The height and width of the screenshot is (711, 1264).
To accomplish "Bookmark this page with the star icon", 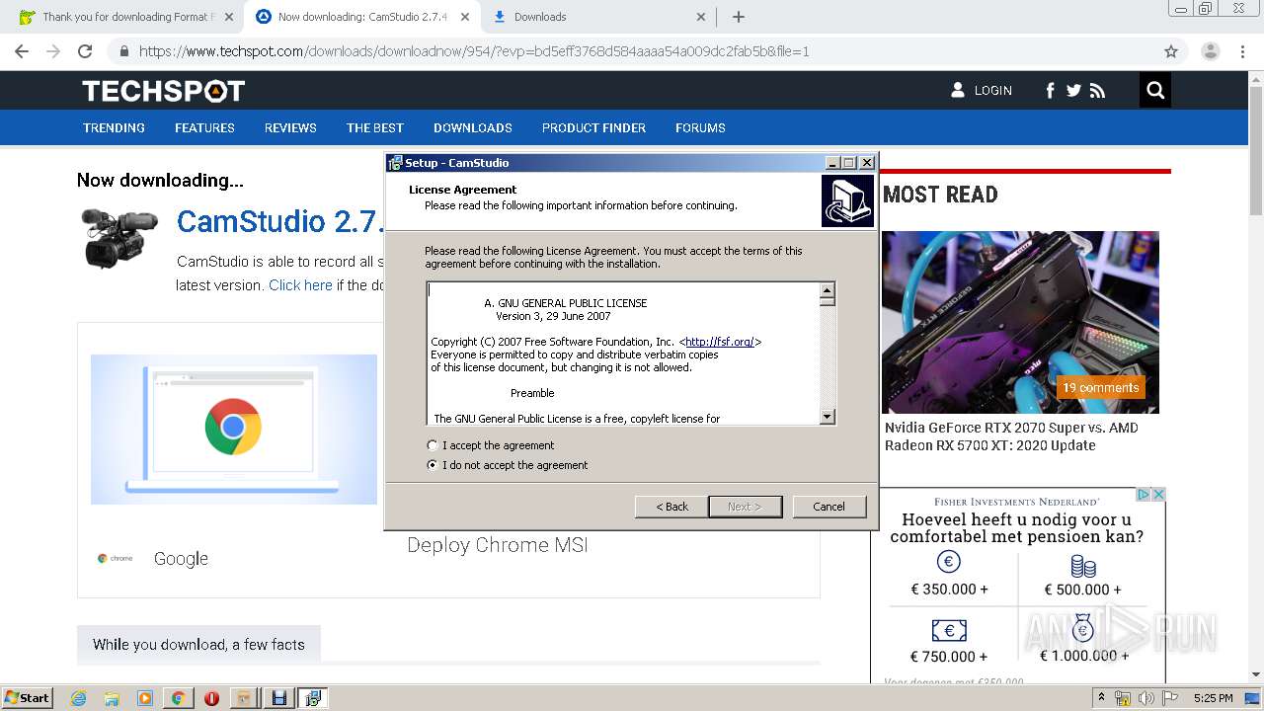I will [x=1171, y=51].
